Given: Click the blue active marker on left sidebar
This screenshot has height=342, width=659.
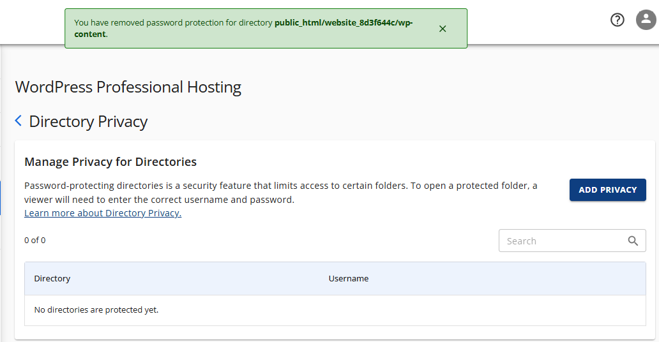Looking at the screenshot, I should click(x=1, y=198).
